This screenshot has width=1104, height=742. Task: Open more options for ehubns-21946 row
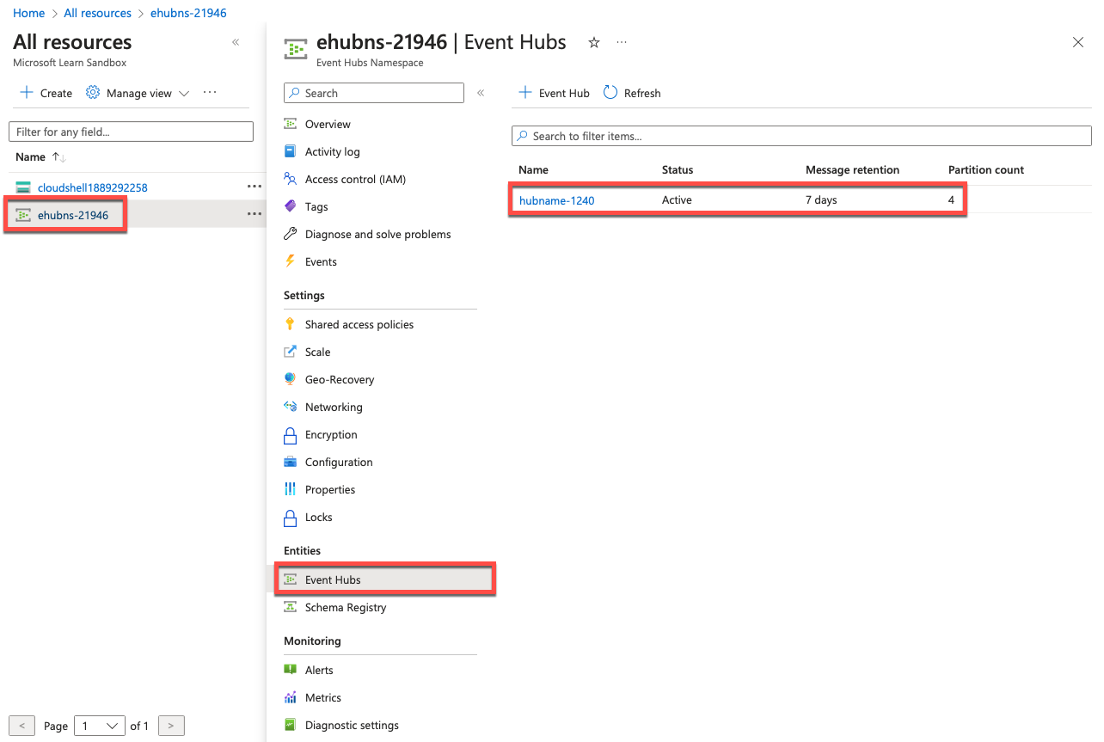(254, 214)
